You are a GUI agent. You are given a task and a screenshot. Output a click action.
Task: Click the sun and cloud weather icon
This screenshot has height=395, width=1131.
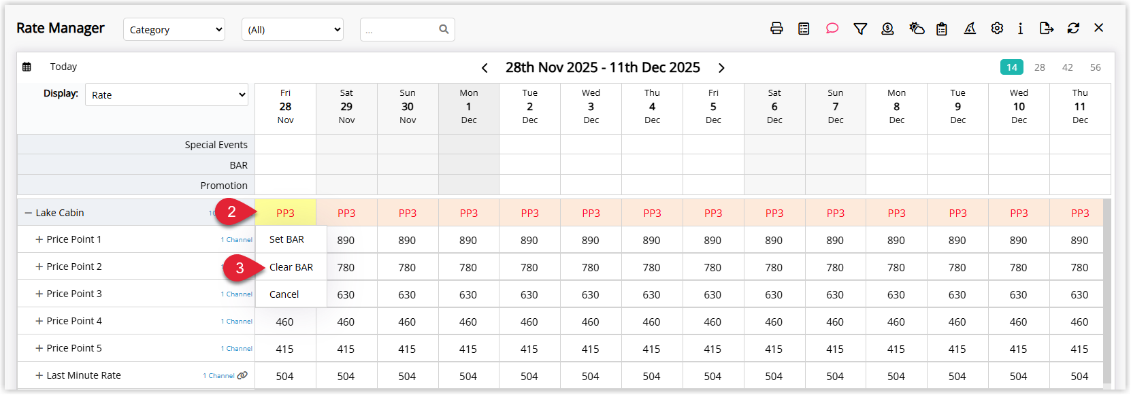(x=917, y=29)
